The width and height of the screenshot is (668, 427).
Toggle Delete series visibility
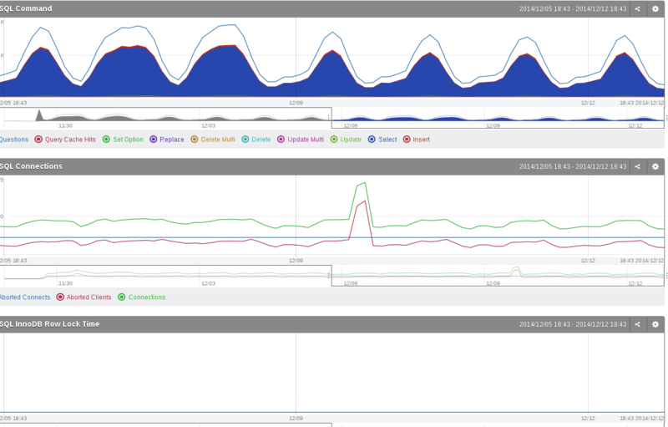[x=256, y=140]
